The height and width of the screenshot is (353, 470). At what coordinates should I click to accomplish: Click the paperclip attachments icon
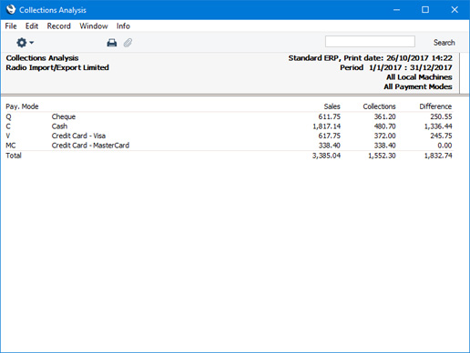(128, 43)
